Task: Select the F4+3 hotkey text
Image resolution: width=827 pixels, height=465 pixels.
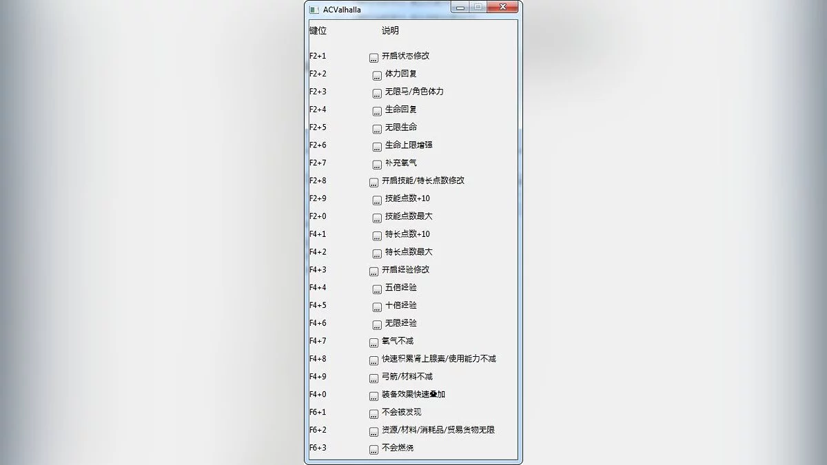Action: (318, 270)
